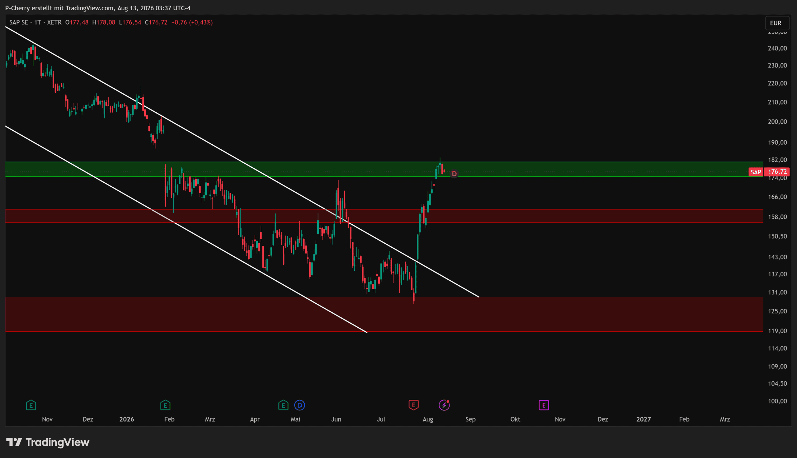Screen dimensions: 797x458
Task: Click the 150,50 price axis label
Action: point(777,236)
